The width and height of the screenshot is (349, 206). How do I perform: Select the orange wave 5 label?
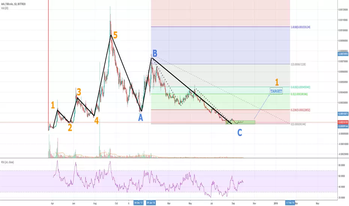(x=115, y=35)
